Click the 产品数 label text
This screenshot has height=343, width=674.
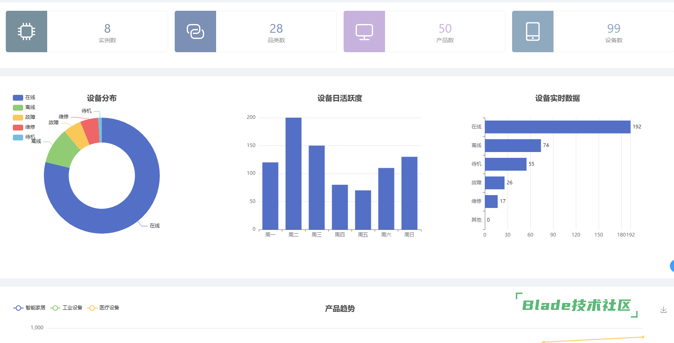pyautogui.click(x=445, y=40)
